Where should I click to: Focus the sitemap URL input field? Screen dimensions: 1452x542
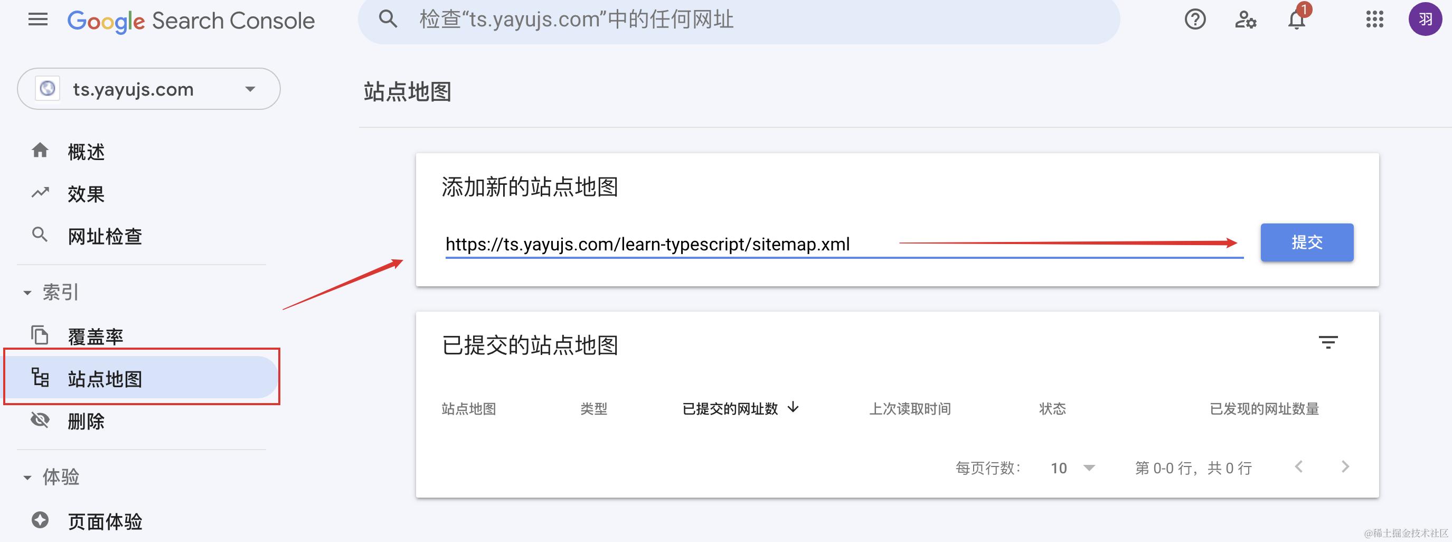pyautogui.click(x=844, y=244)
